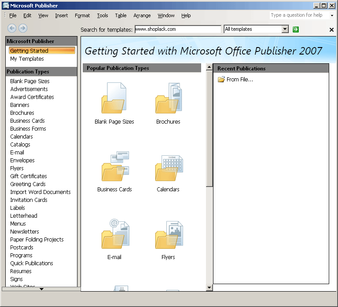Open the Arrange menu
Screen dimensions: 338x307
click(142, 15)
